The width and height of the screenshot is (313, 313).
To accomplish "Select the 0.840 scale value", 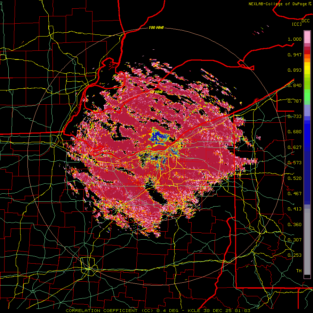I will click(295, 86).
